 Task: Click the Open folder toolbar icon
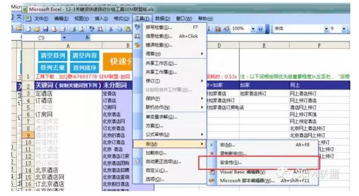click(37, 29)
